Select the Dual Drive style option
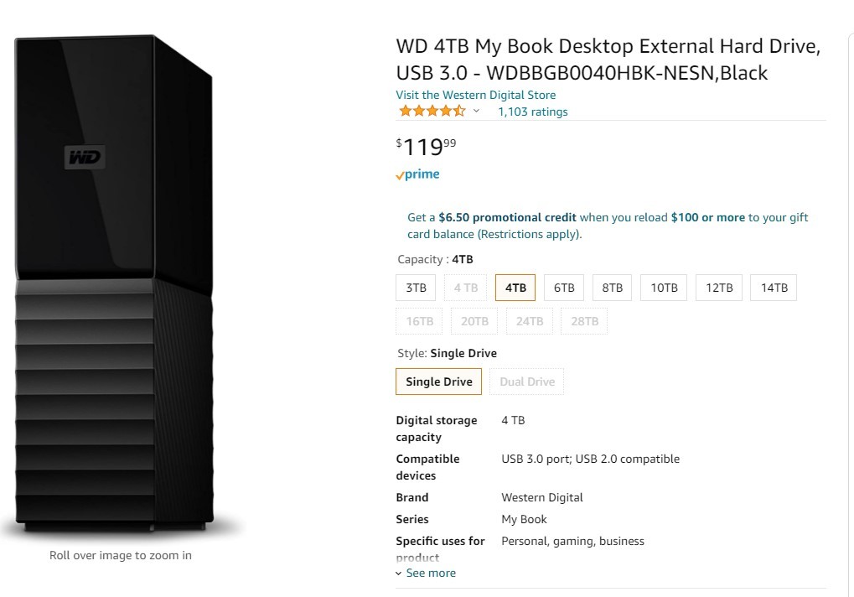Screen dimensions: 854x597 (526, 382)
